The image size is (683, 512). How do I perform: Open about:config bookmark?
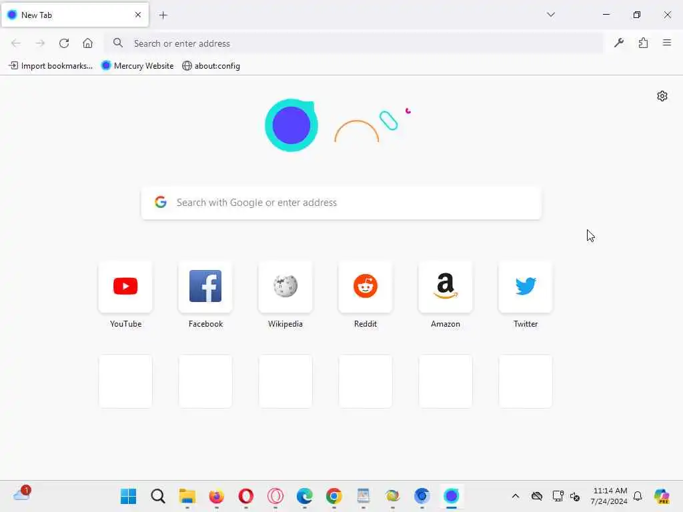tap(211, 66)
